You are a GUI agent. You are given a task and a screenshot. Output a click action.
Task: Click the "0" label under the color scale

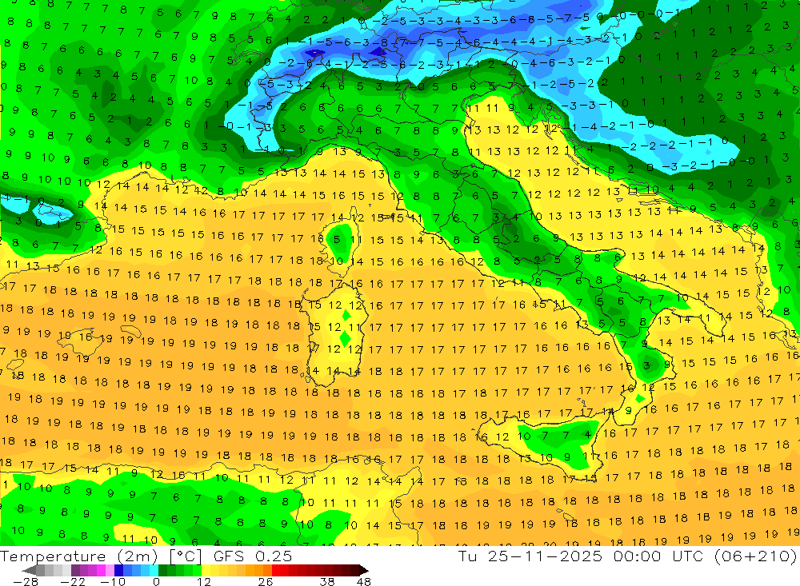coord(156,581)
